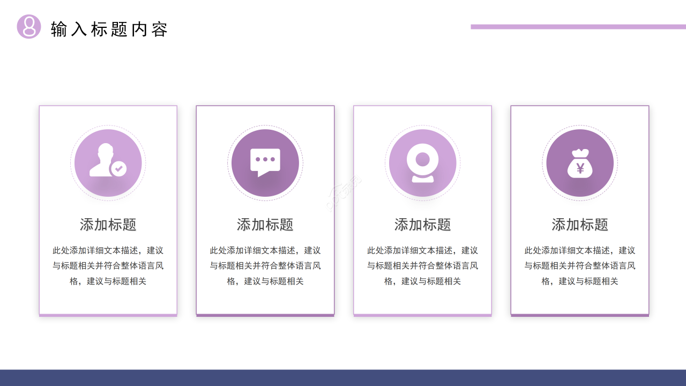The image size is (686, 386).
Task: Click the webcam icon in third card
Action: tap(422, 163)
